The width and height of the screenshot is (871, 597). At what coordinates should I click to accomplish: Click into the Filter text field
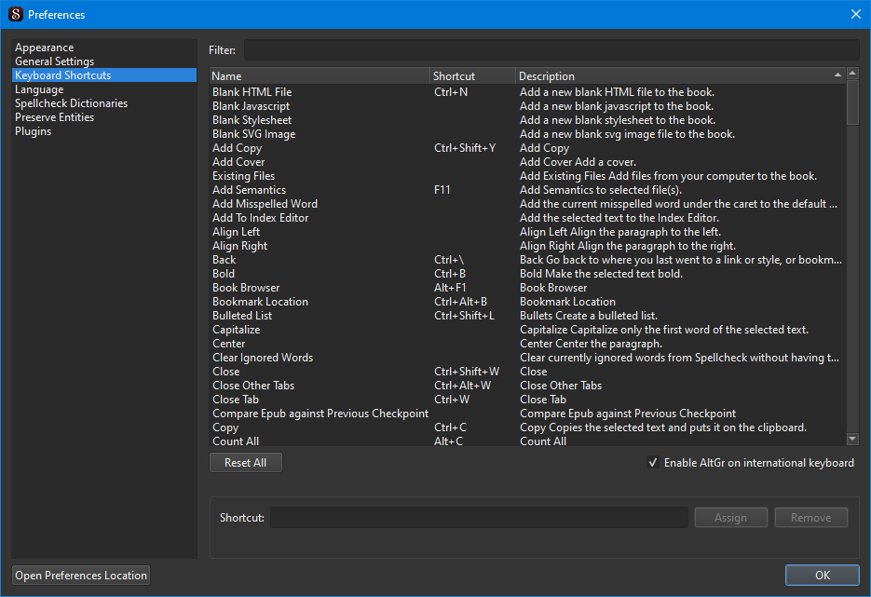coord(551,50)
